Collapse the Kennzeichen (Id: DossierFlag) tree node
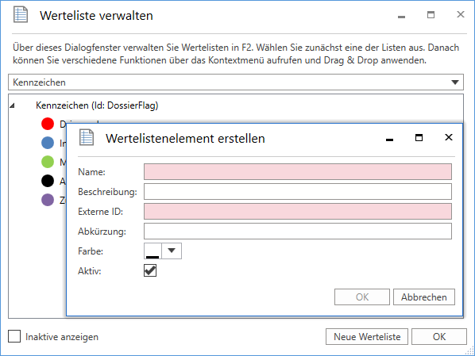 point(12,105)
